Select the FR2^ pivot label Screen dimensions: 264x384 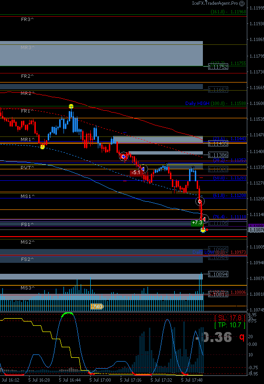[x=27, y=76]
